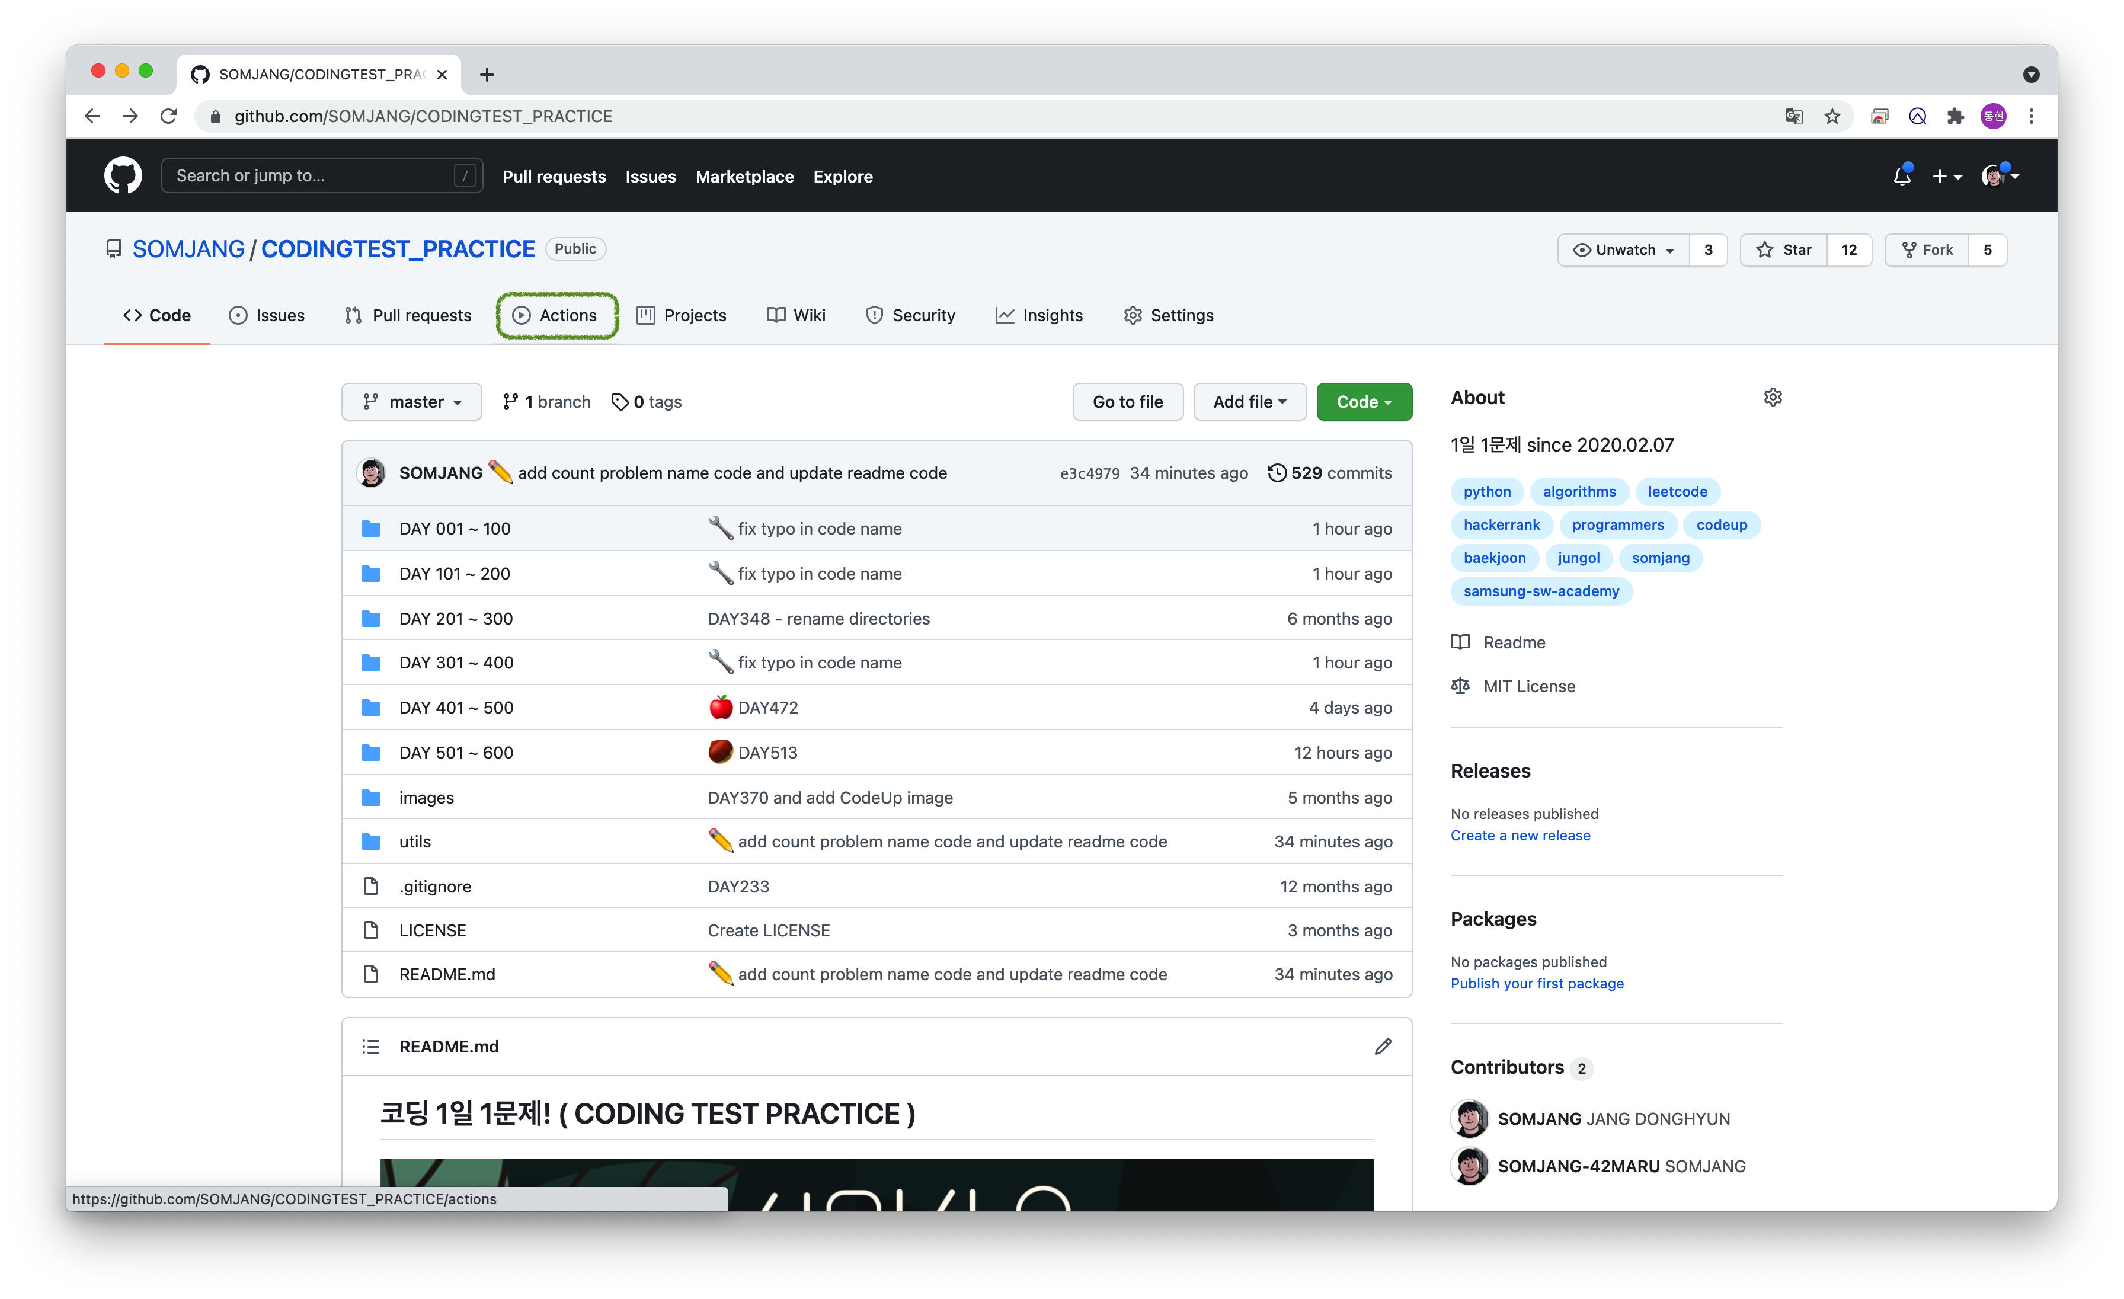Click Create a new release
Screen dimensions: 2124x1299
pos(1520,835)
